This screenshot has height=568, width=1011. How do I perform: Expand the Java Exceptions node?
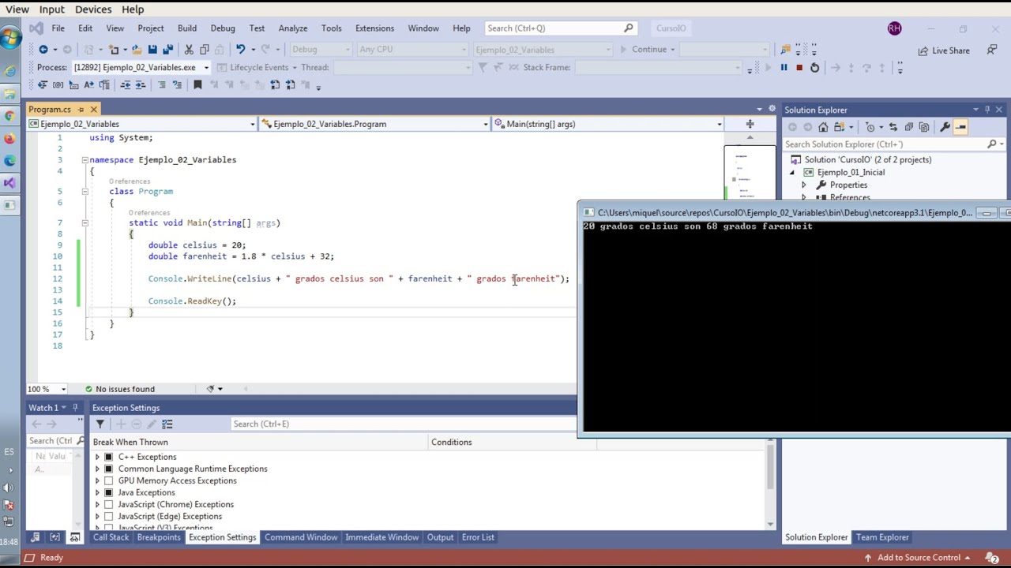[x=97, y=493]
